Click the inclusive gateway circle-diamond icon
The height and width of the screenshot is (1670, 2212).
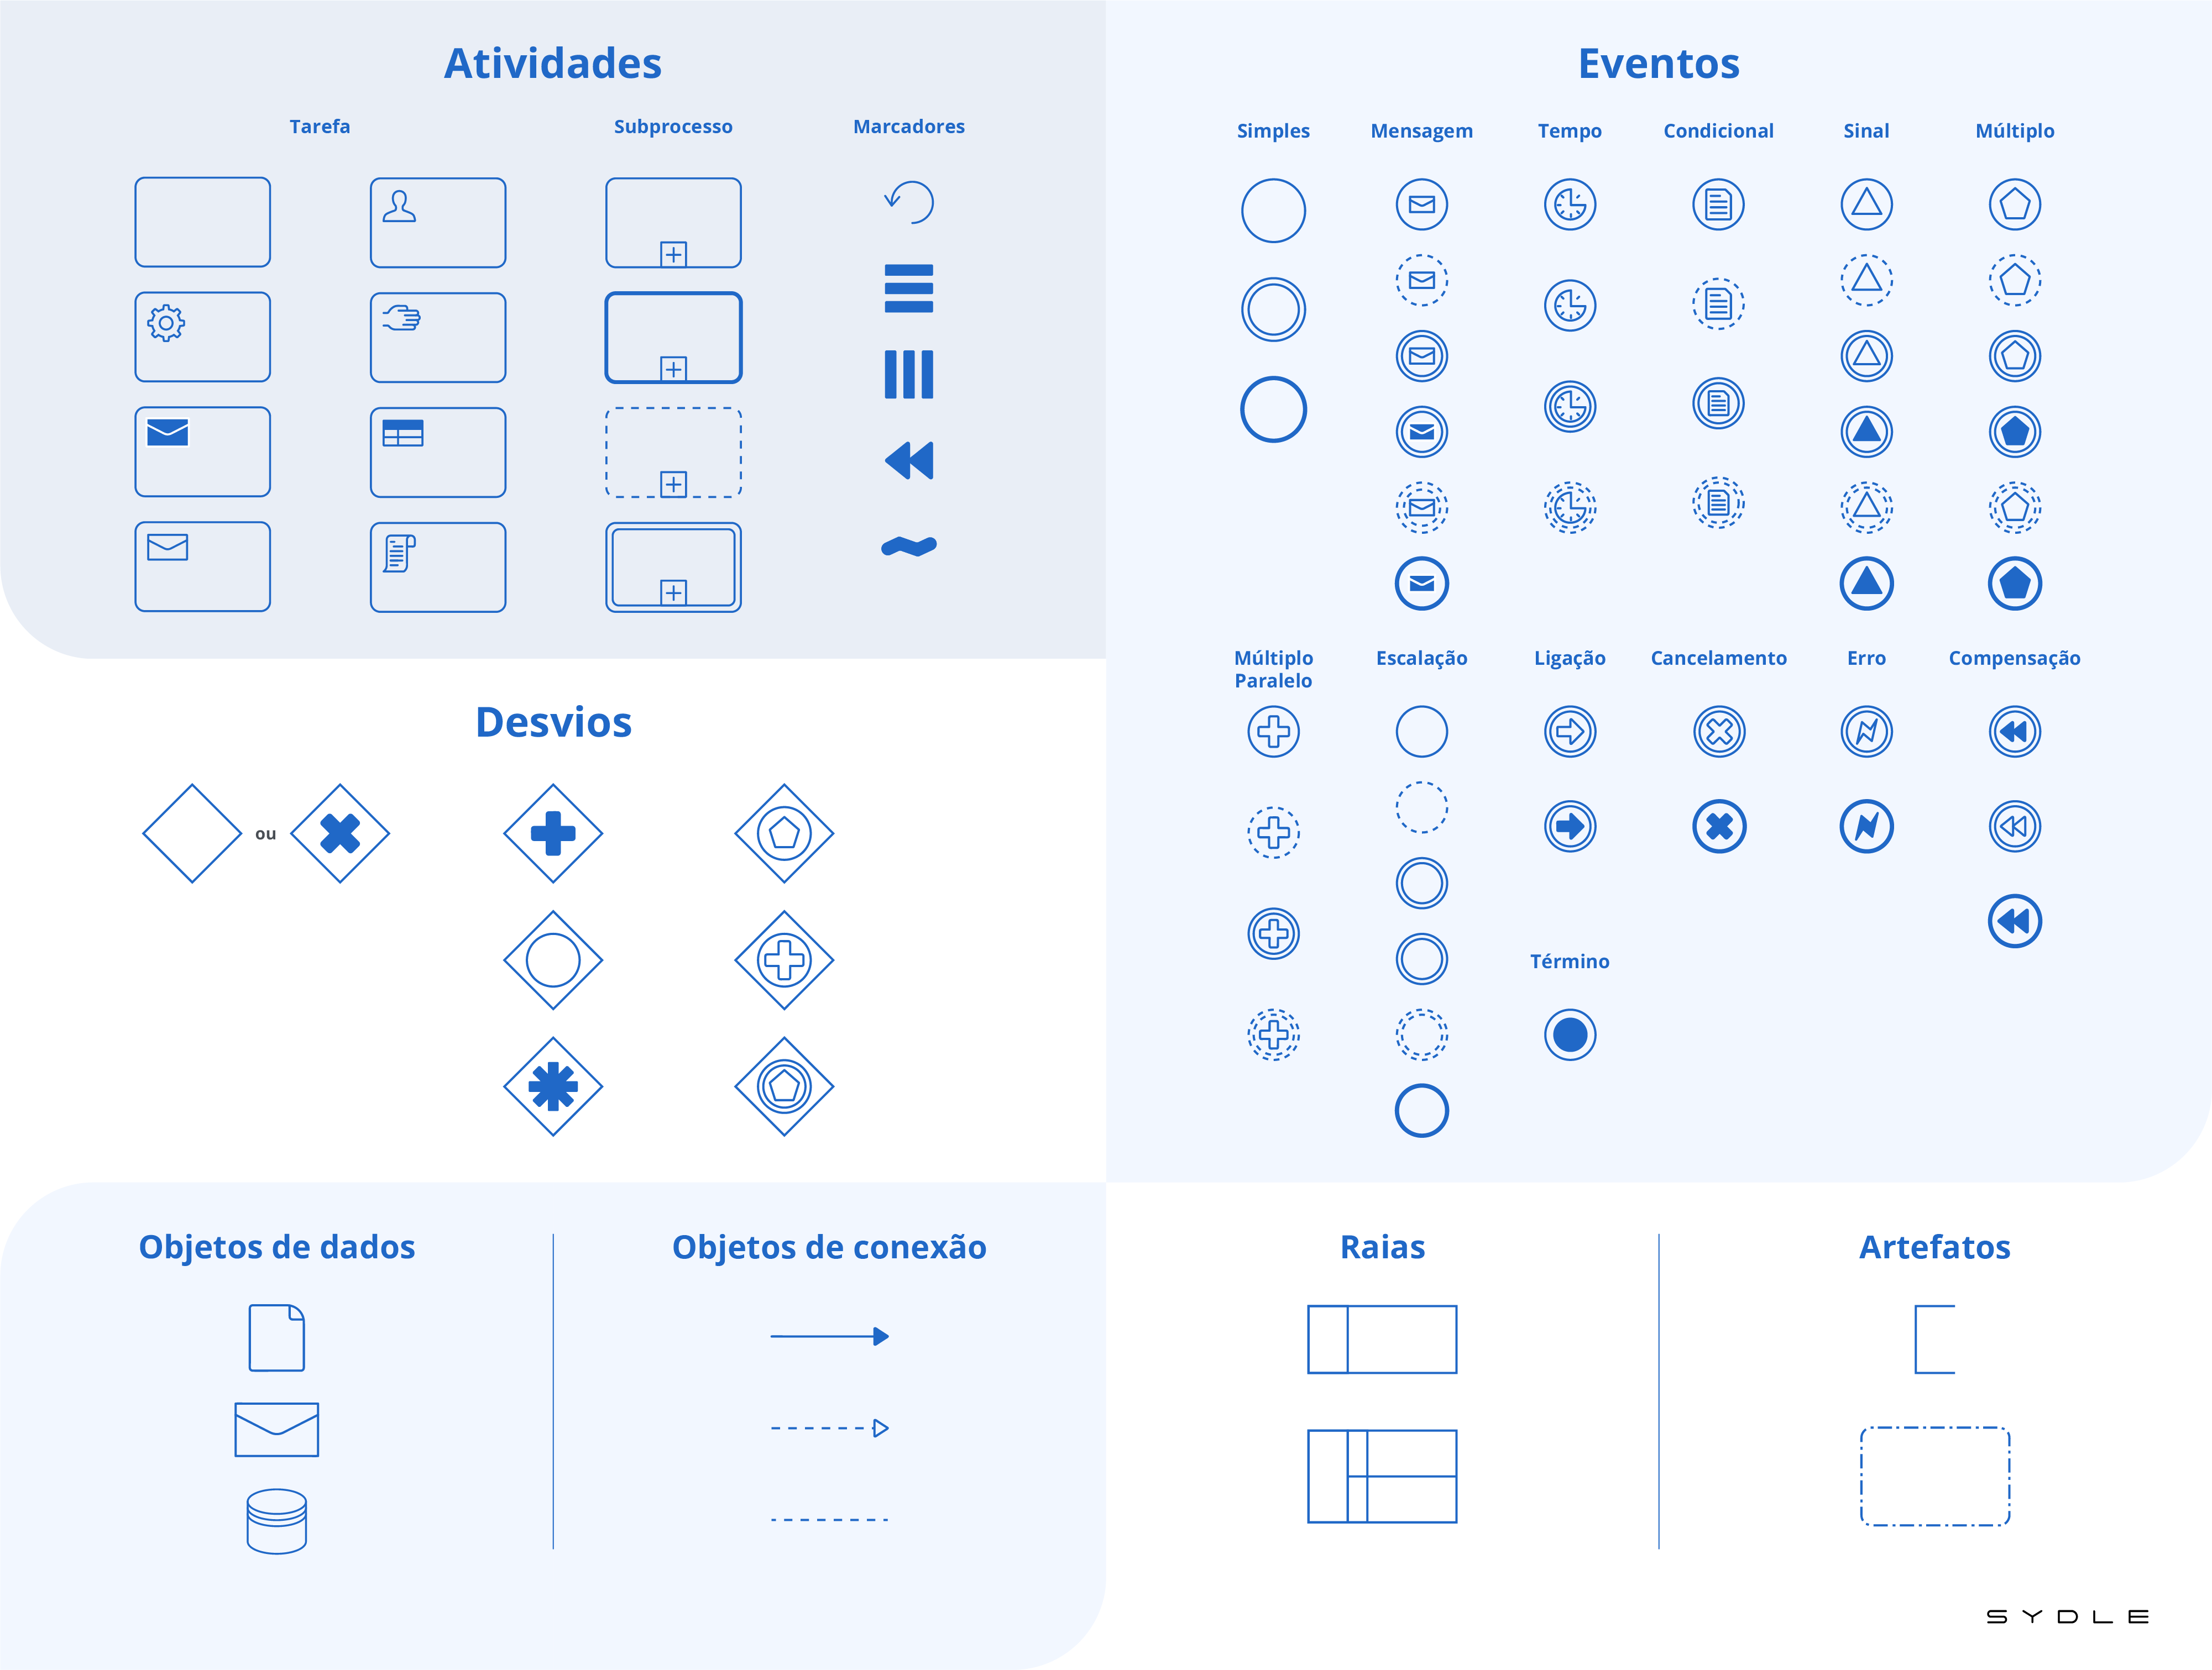click(x=552, y=959)
